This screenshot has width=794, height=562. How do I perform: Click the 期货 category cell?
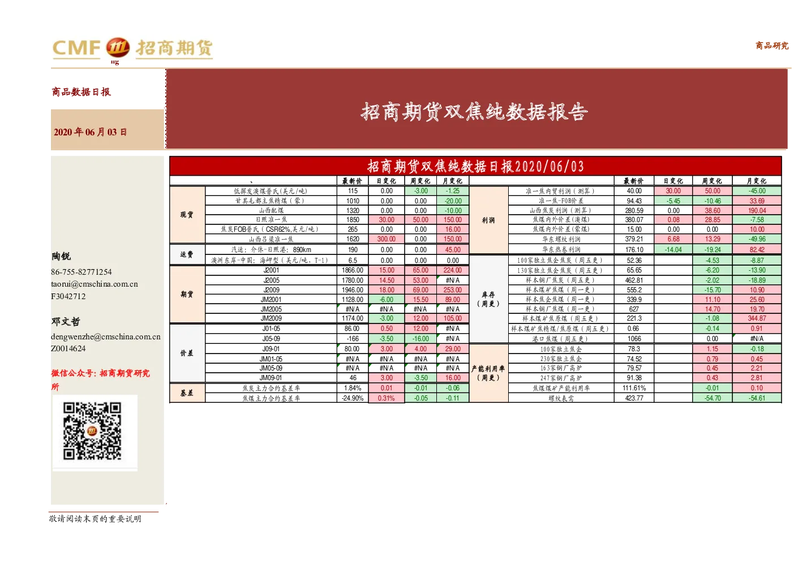pos(187,294)
